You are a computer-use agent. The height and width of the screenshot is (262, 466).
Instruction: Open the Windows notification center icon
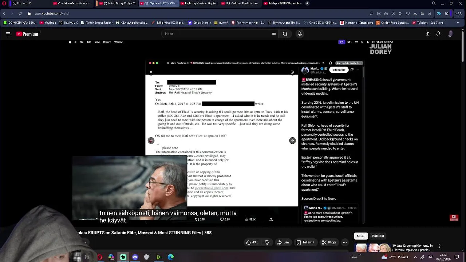pos(457,257)
